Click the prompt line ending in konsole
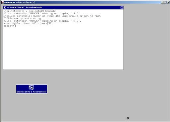 pyautogui.click(x=30, y=11)
